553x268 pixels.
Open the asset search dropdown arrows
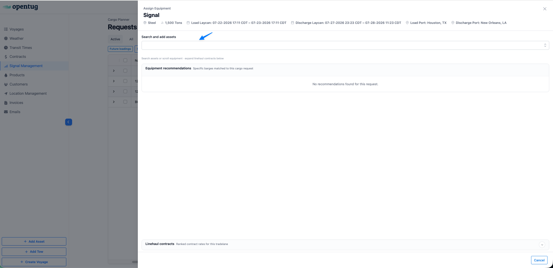545,45
